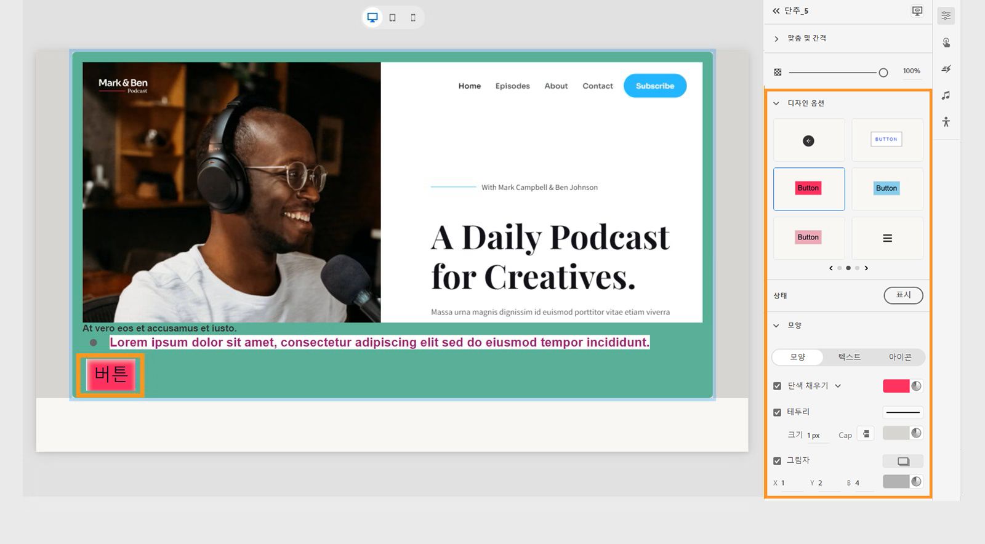985x544 pixels.
Task: Open border color opacity circle icon
Action: click(x=917, y=433)
